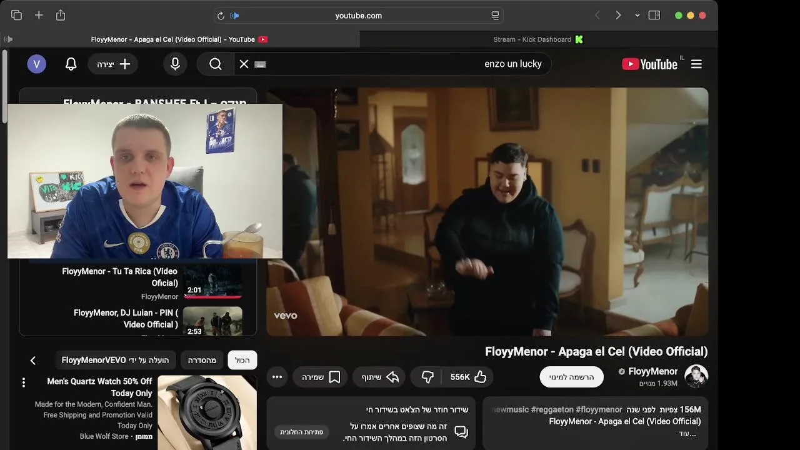
Task: Open the watch ad thumbnail image
Action: point(207,412)
